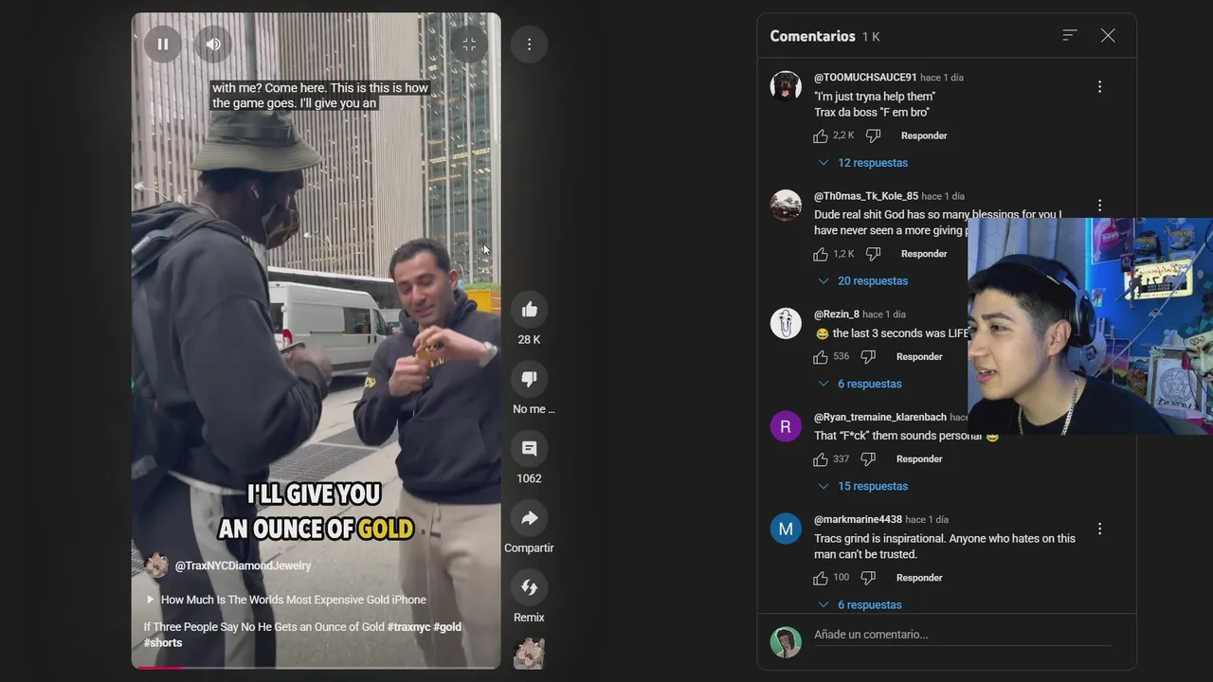Viewport: 1213px width, 682px height.
Task: Show 6 respuestas under markmarine4438 comment
Action: pos(860,604)
